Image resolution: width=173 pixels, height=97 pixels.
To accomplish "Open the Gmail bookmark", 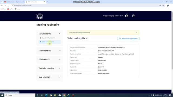I will 4,9.
